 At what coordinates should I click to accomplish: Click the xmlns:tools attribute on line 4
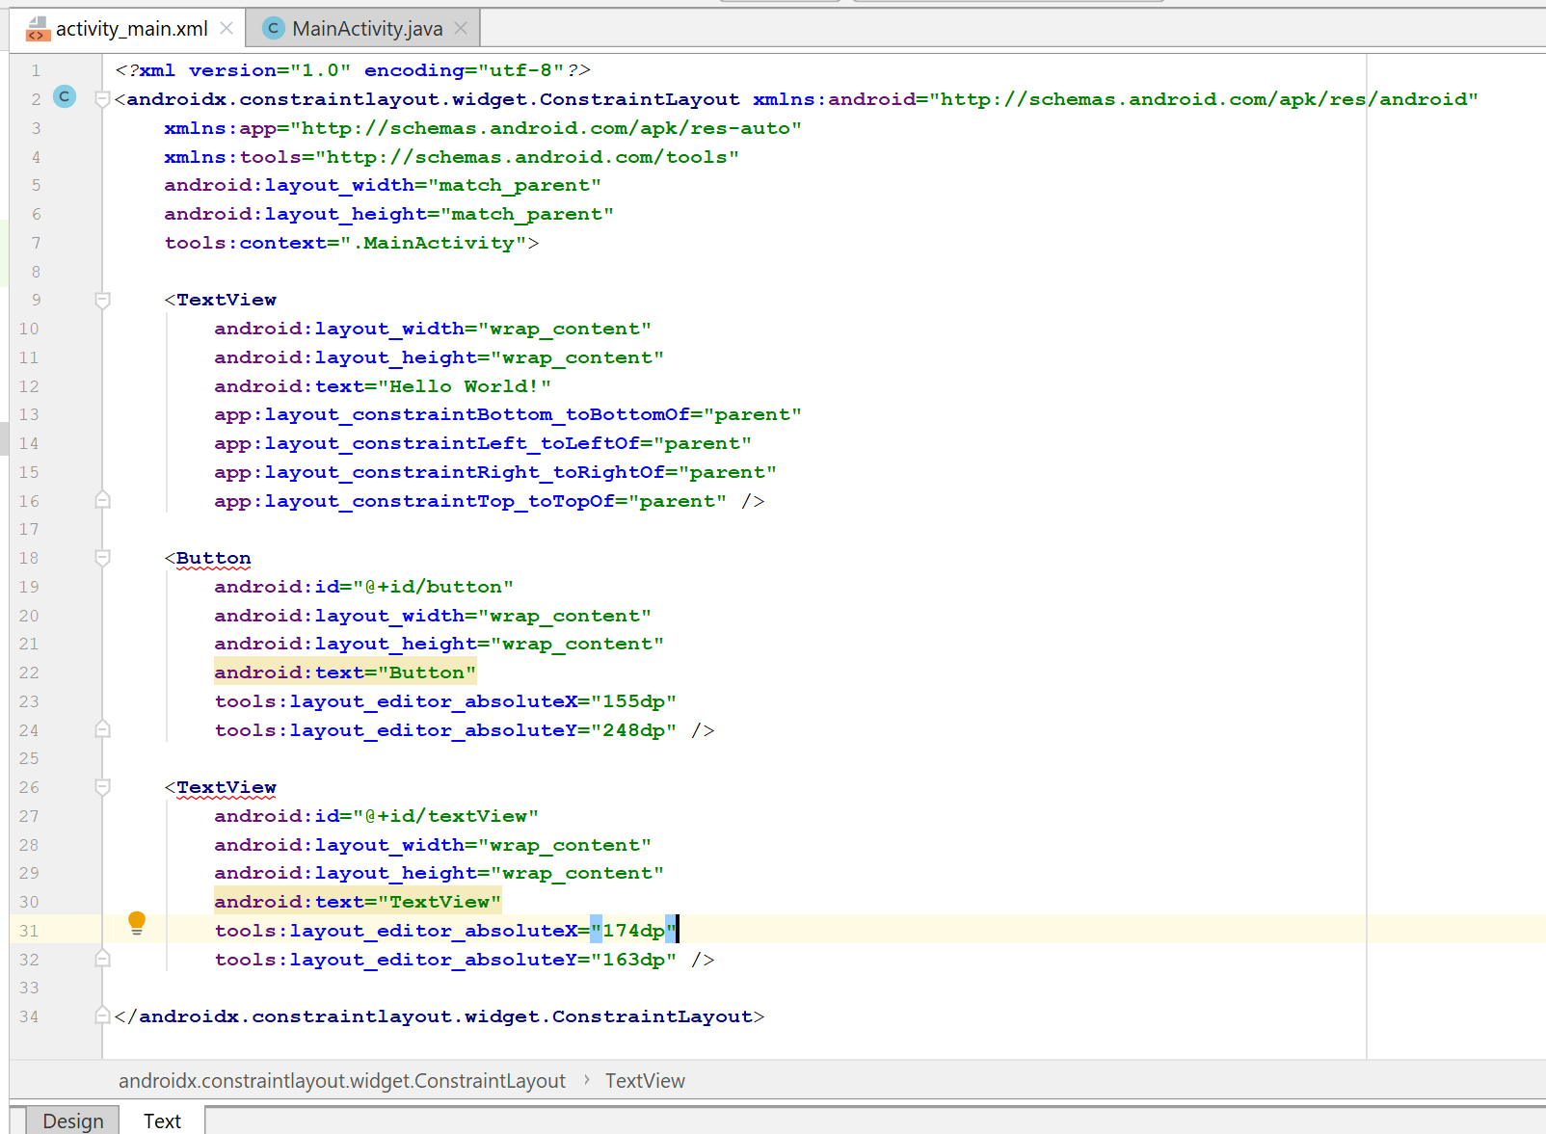pos(451,157)
